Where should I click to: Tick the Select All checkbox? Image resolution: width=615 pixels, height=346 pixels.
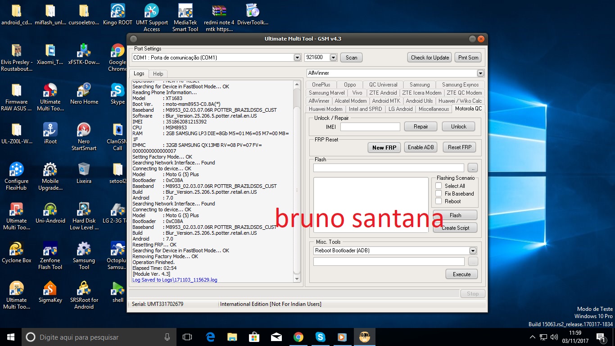pyautogui.click(x=439, y=186)
